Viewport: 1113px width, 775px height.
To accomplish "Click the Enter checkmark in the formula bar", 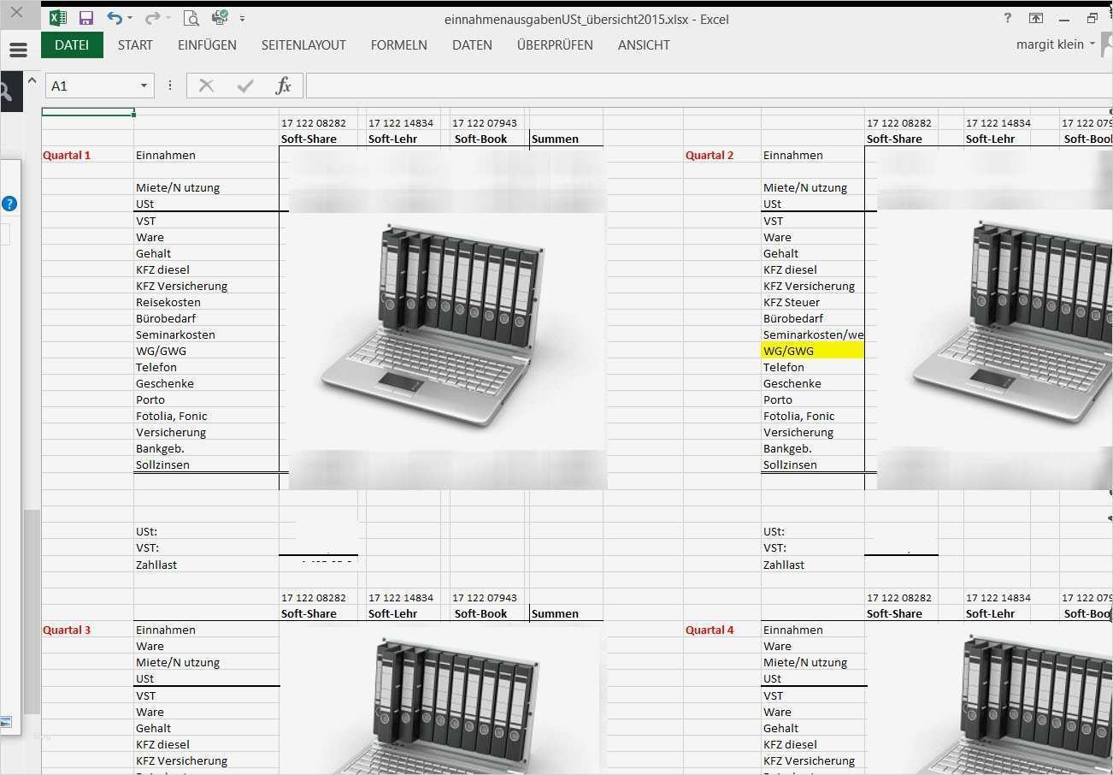I will (244, 86).
